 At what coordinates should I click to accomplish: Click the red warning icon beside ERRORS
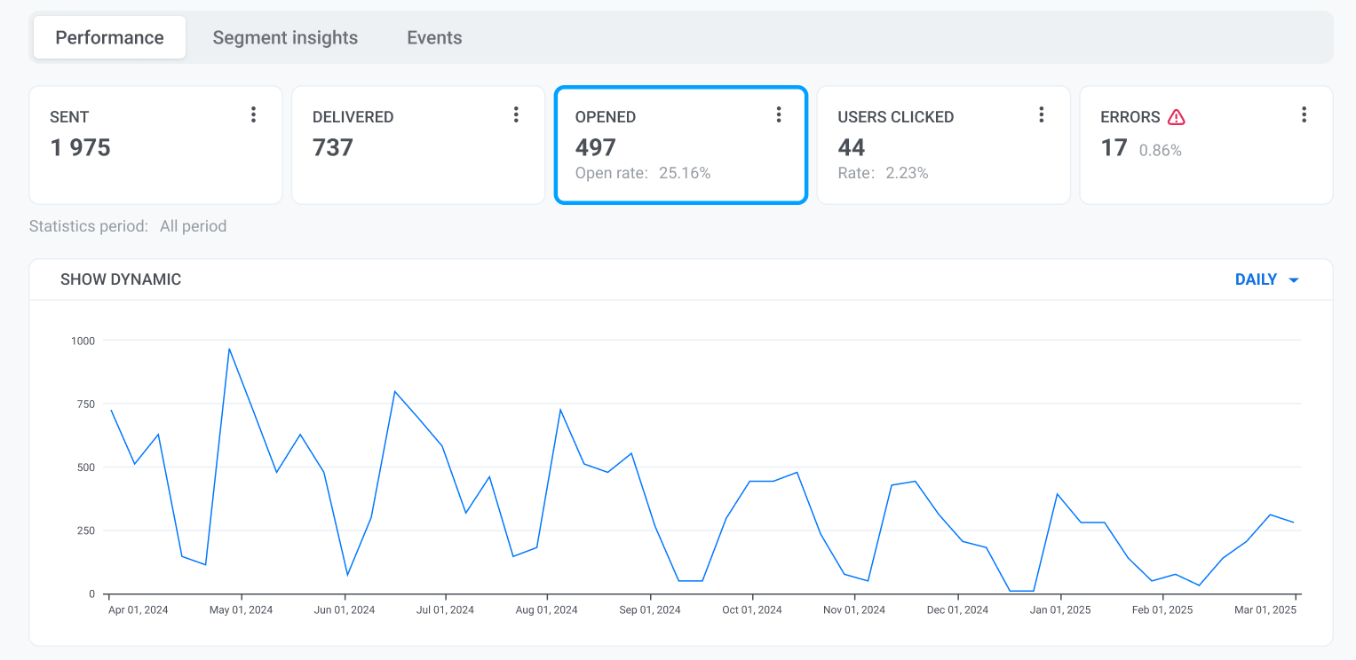(1177, 117)
